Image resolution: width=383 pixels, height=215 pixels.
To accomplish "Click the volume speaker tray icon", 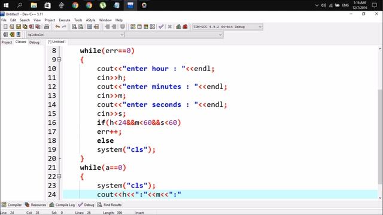I will click(x=324, y=5).
